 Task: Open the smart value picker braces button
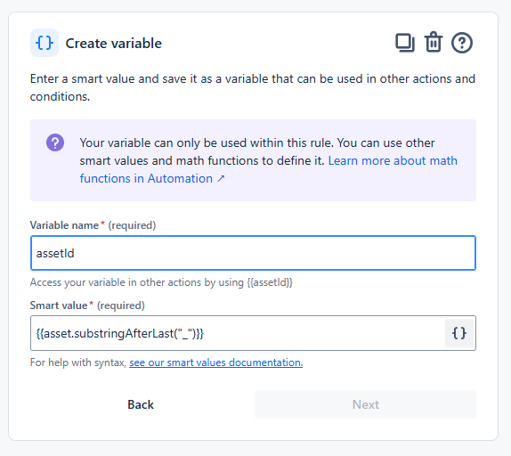click(459, 333)
